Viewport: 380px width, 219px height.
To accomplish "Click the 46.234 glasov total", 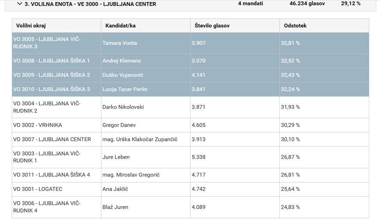I will pyautogui.click(x=303, y=4).
